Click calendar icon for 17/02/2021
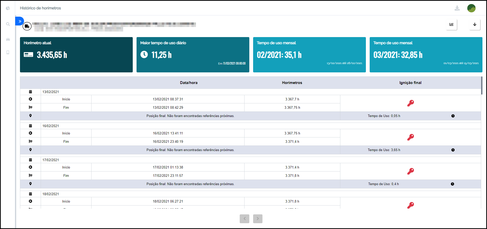 pyautogui.click(x=30, y=160)
